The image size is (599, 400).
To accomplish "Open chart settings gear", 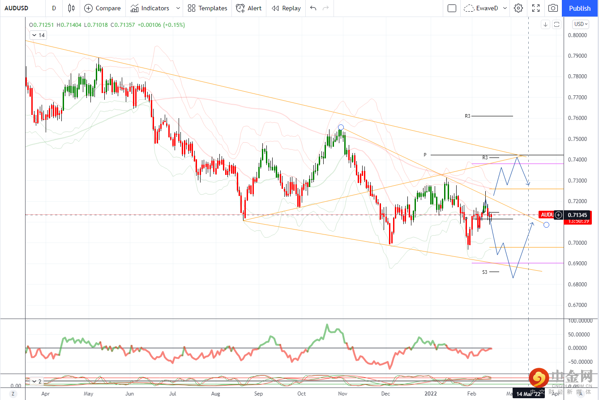I will [518, 8].
